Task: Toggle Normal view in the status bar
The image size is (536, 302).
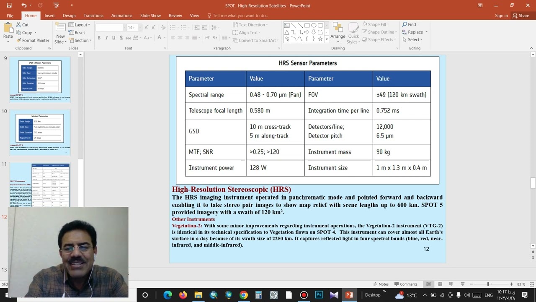Action: pyautogui.click(x=428, y=284)
